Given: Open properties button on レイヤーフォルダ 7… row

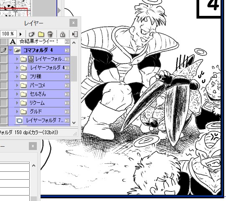Looking at the screenshot, I should (67, 120).
